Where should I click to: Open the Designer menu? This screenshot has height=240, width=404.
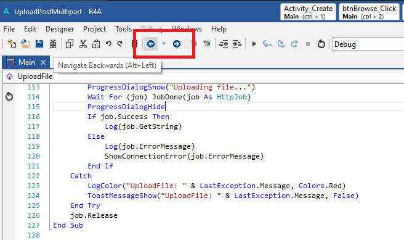pos(60,29)
